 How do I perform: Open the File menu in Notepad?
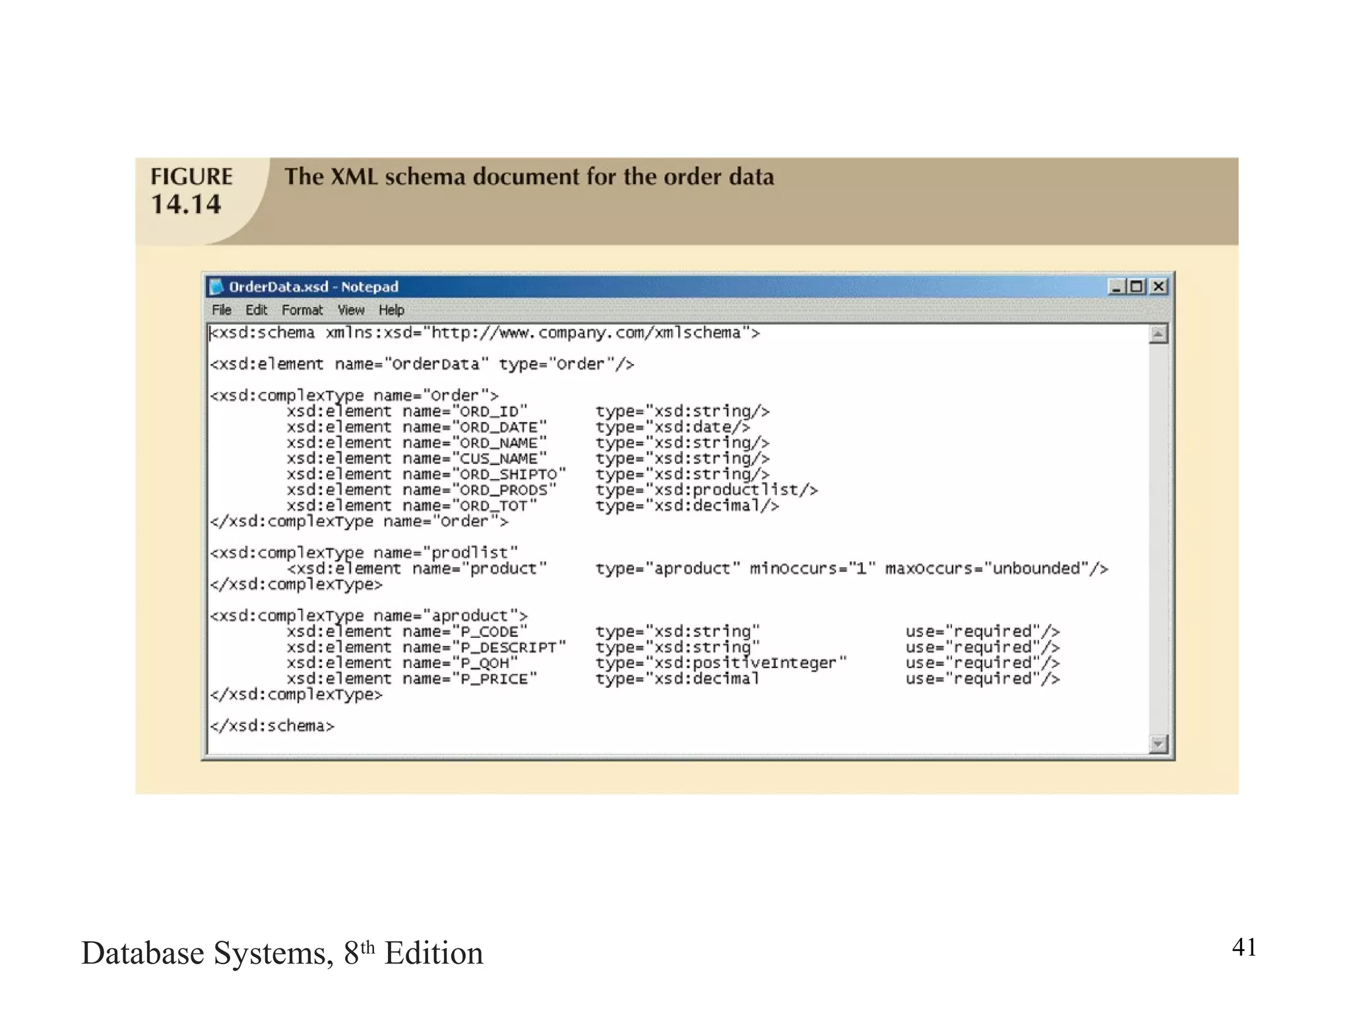(x=221, y=310)
